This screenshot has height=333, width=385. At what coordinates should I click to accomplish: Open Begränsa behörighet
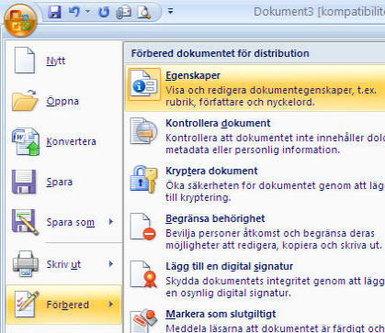215,218
